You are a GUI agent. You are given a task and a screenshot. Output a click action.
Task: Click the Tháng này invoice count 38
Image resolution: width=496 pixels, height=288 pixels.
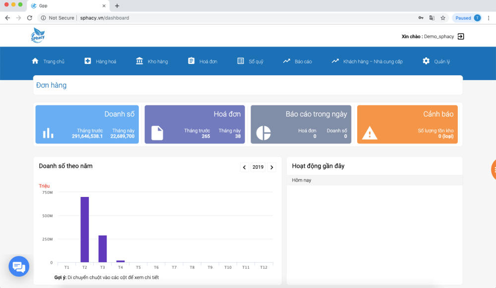[238, 136]
